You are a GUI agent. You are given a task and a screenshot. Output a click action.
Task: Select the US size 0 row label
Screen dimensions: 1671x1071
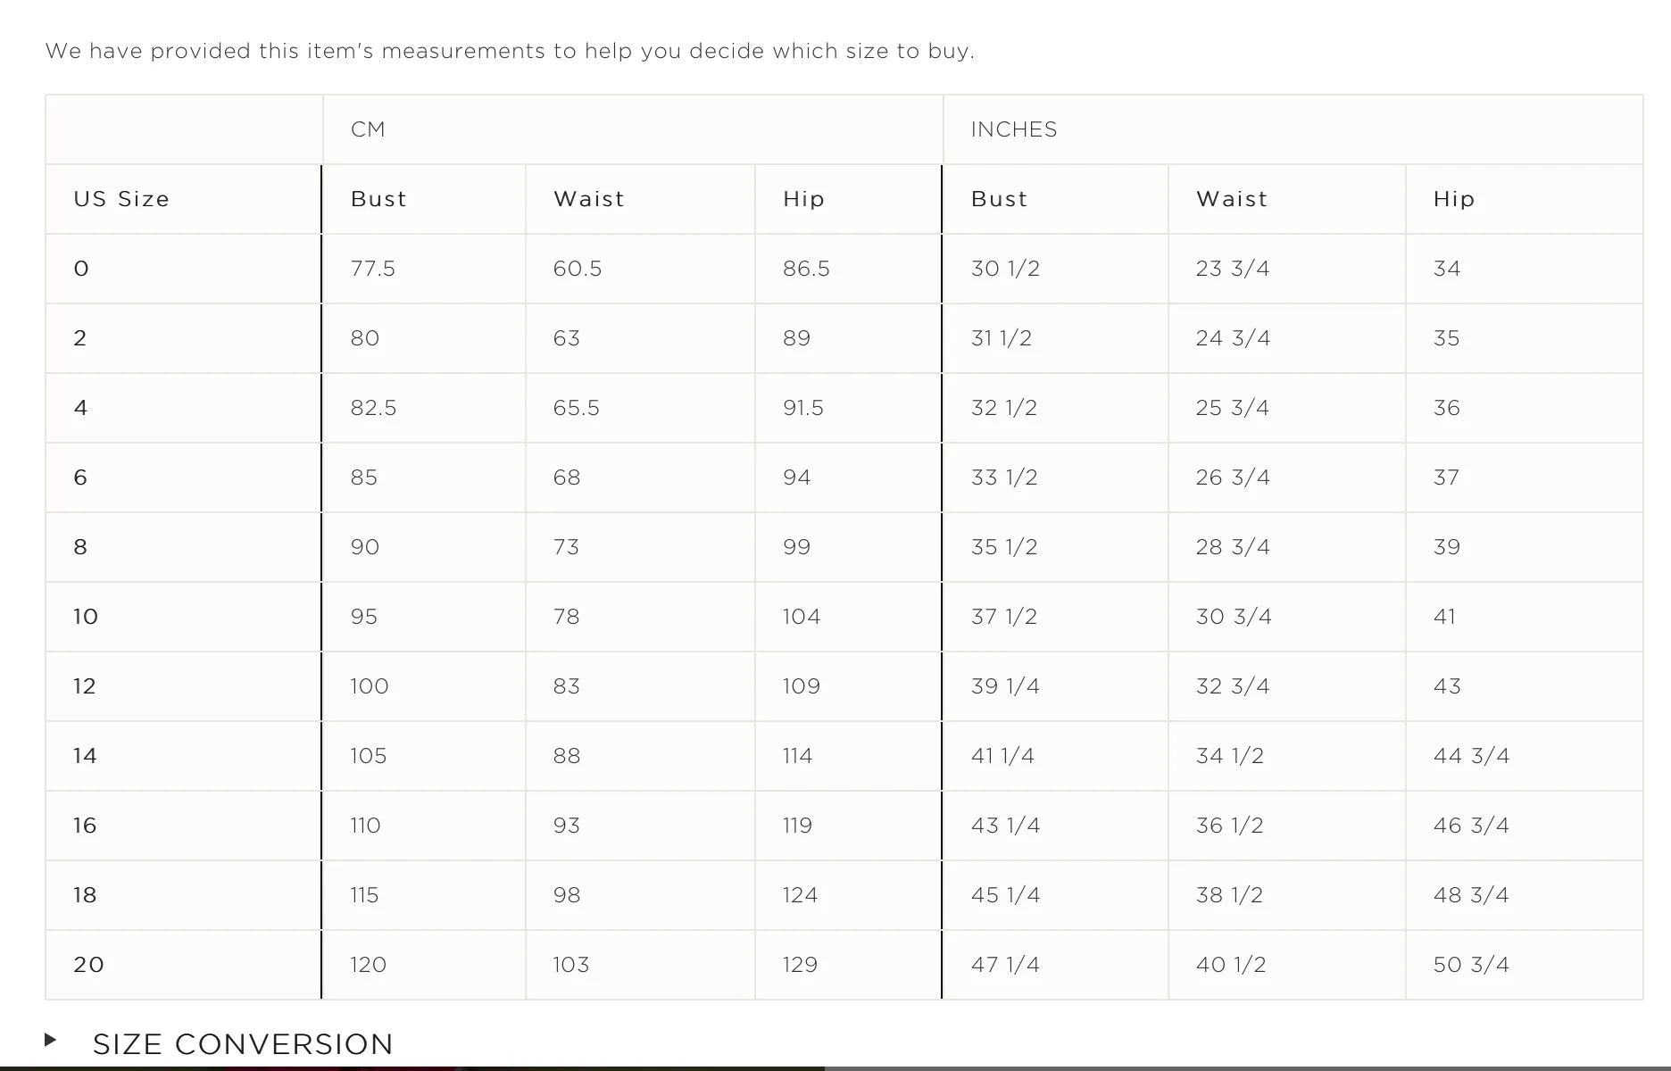(x=81, y=269)
